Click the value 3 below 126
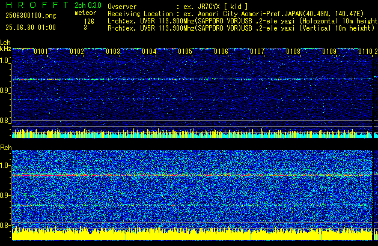Screen dimensions: 378x246 pos(85,28)
